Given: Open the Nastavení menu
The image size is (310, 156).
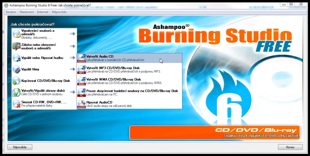Looking at the screenshot, I should 27,12.
